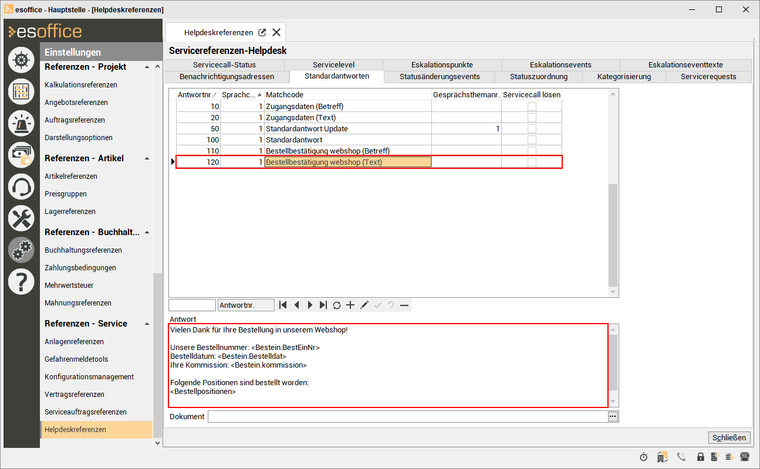Jump to the last record

[323, 305]
